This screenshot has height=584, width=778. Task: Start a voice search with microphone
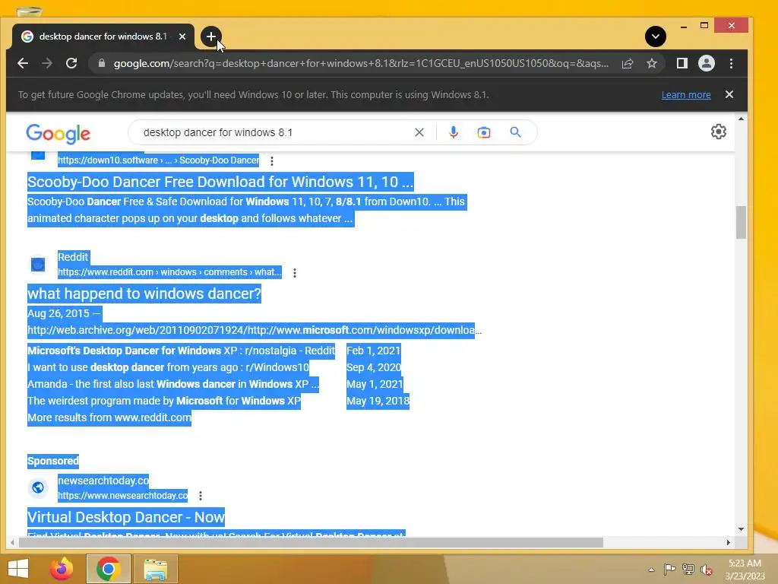click(x=453, y=132)
